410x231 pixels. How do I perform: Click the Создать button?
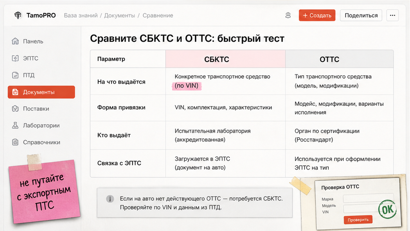point(317,15)
